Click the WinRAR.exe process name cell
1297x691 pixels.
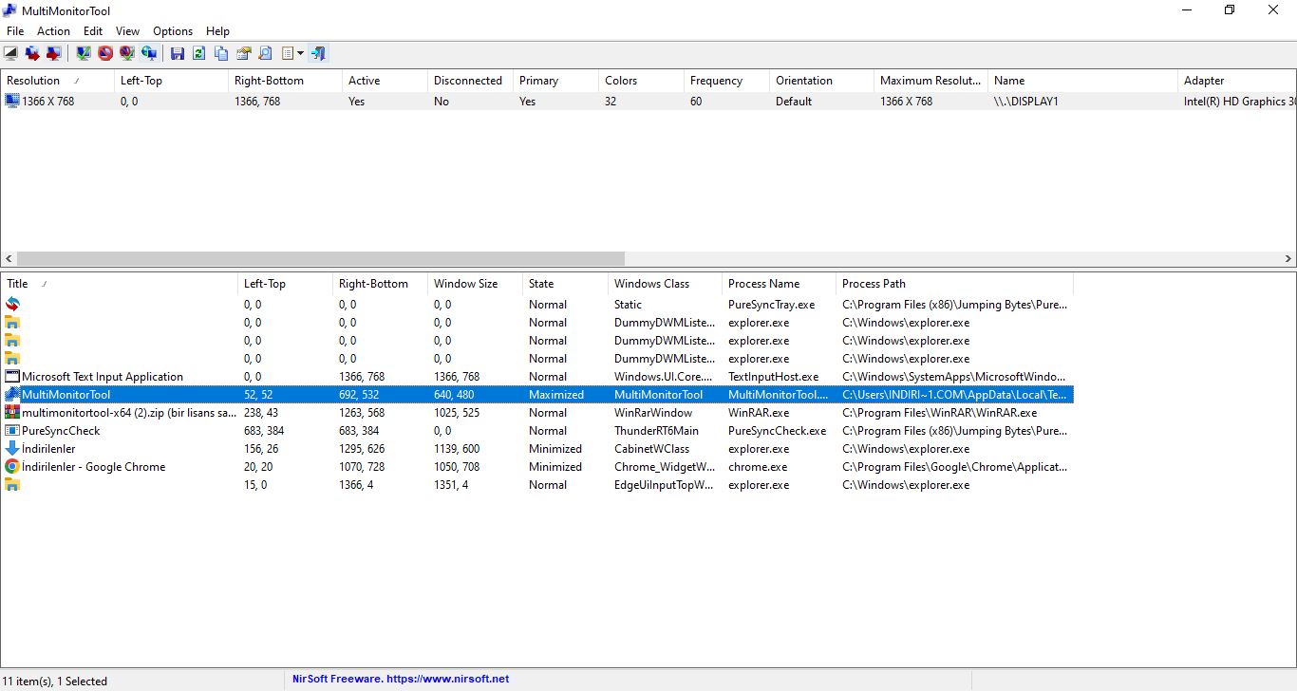[x=759, y=413]
